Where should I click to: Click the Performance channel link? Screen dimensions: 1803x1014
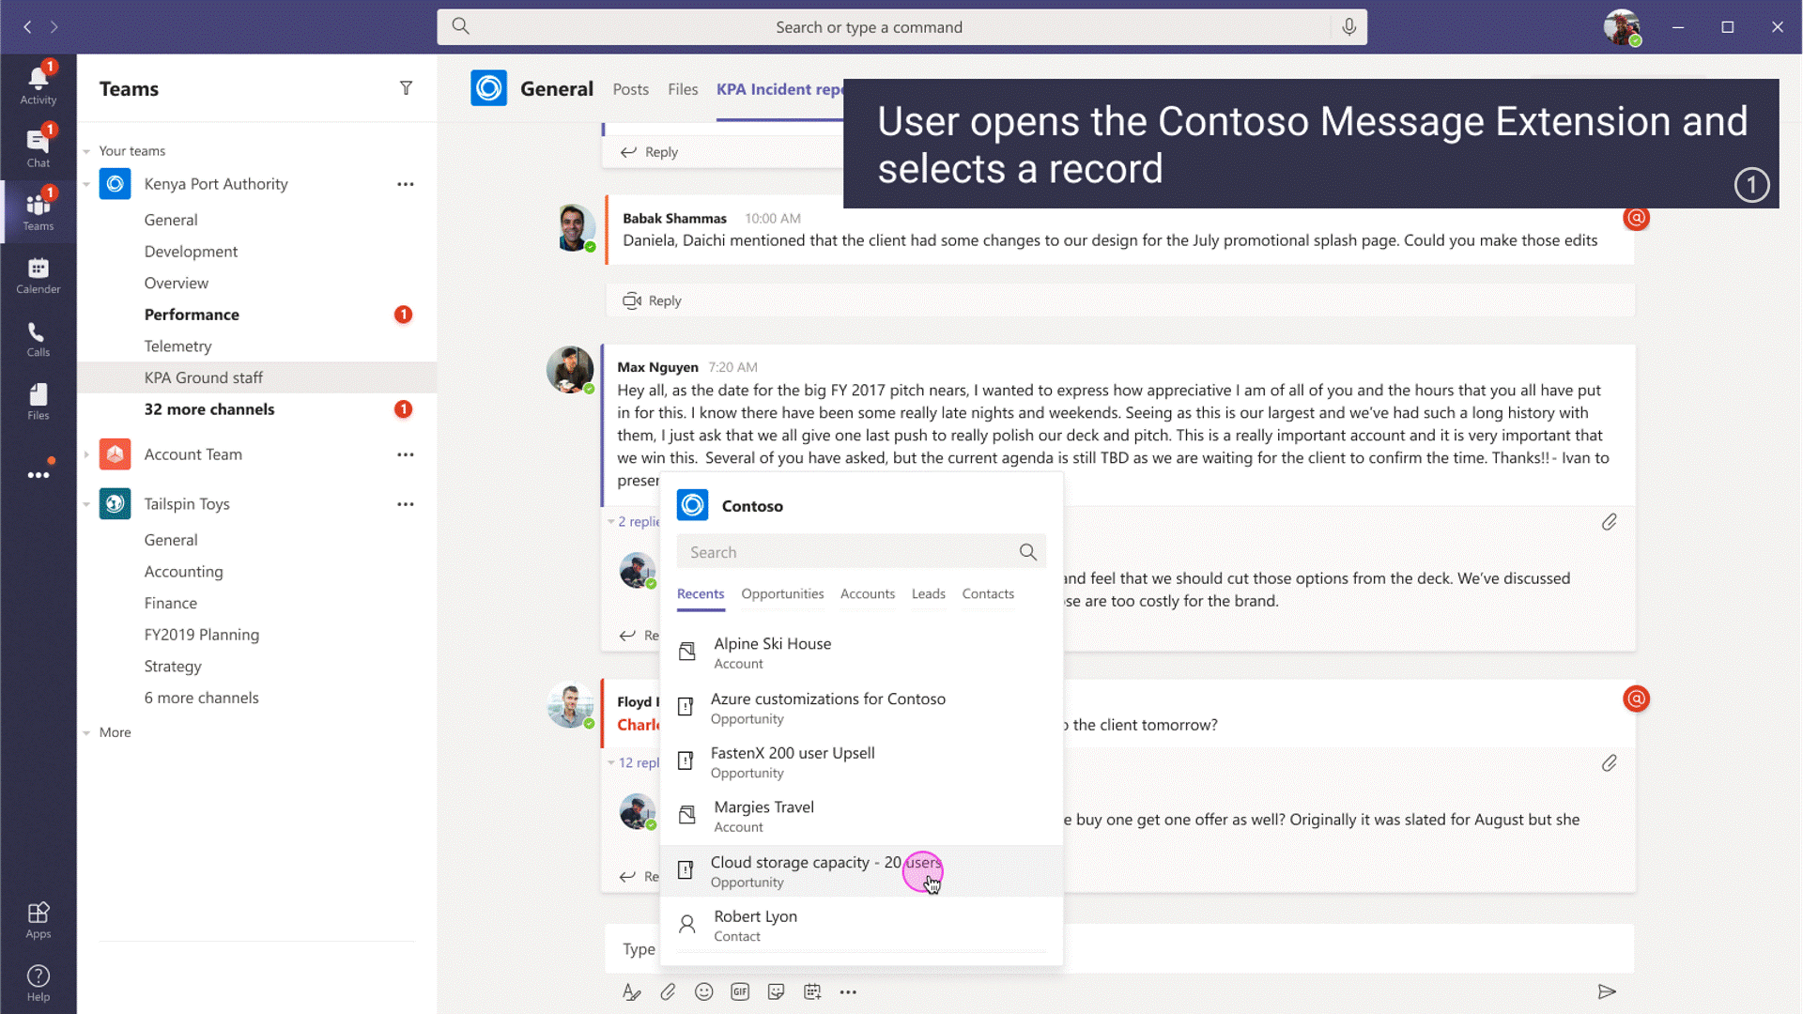(x=192, y=315)
